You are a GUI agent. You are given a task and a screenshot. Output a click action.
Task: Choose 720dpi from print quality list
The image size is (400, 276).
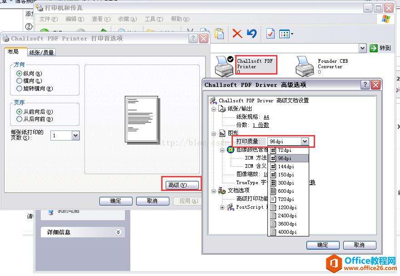[288, 199]
